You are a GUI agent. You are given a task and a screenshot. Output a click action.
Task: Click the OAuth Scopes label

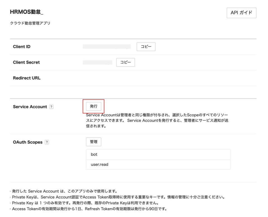coord(28,142)
